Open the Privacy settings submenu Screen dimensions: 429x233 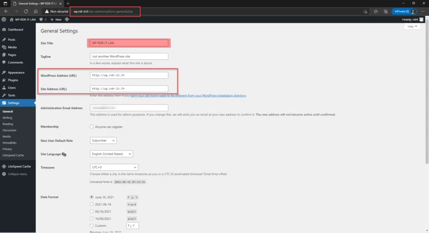(x=7, y=149)
